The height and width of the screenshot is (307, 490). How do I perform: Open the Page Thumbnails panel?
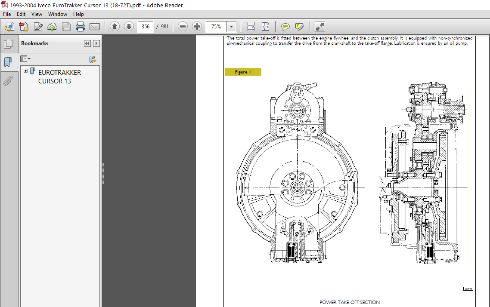9,44
